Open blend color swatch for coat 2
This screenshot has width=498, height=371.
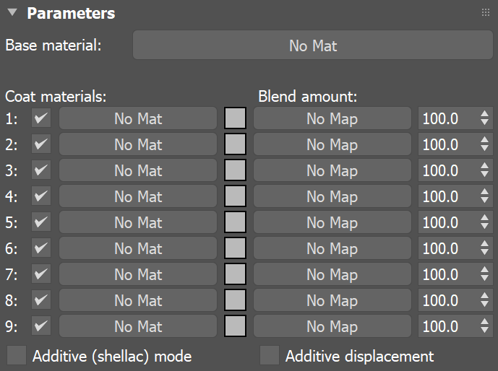[236, 144]
